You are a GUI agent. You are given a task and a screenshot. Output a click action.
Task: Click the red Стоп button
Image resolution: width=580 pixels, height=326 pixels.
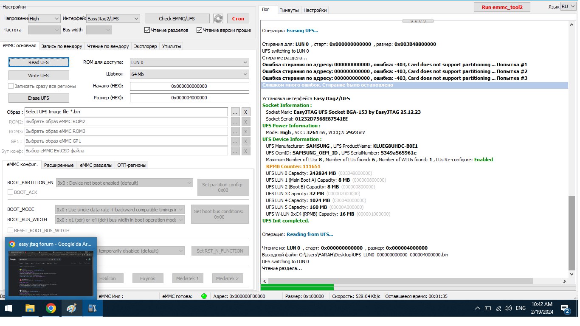[x=238, y=19]
